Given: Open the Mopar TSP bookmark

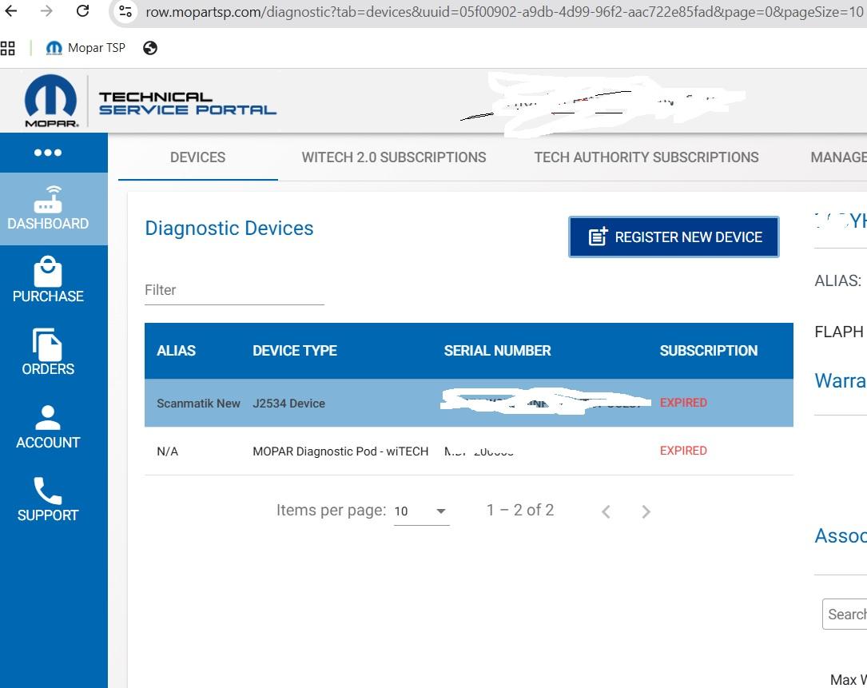Looking at the screenshot, I should (86, 48).
